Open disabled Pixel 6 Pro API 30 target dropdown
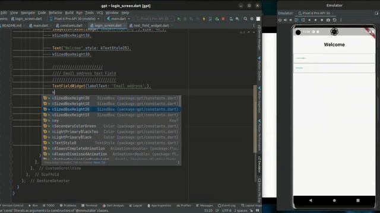 154,18
